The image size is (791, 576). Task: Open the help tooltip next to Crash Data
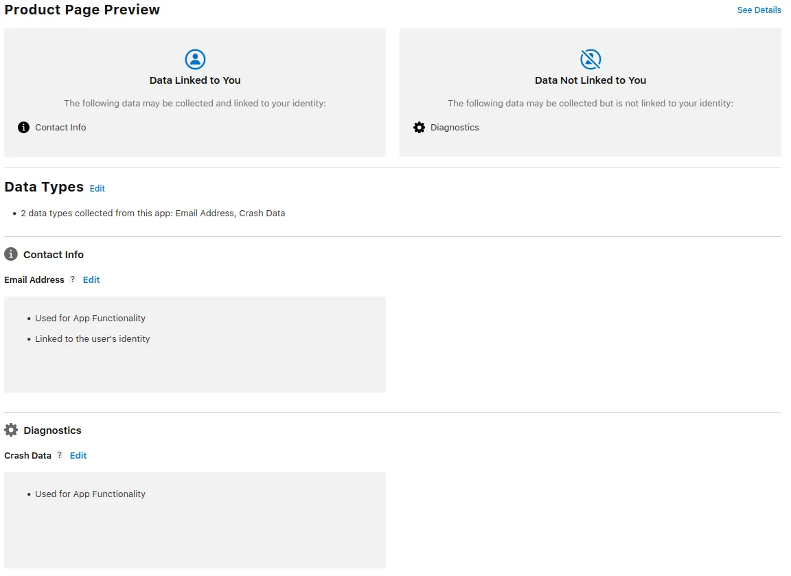(x=59, y=455)
